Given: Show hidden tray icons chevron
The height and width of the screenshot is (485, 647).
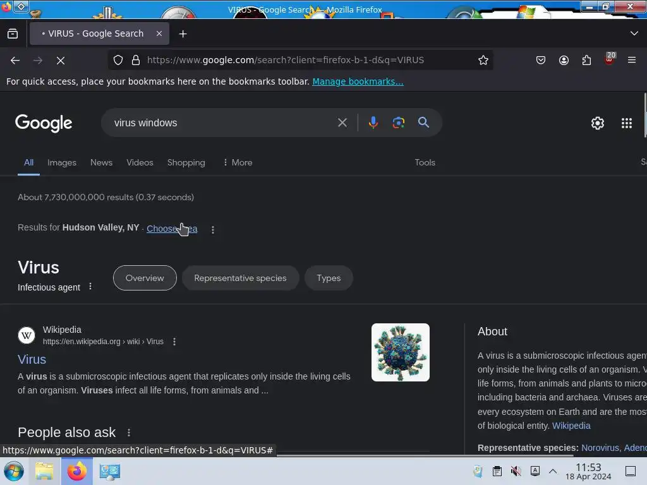Looking at the screenshot, I should tap(553, 471).
